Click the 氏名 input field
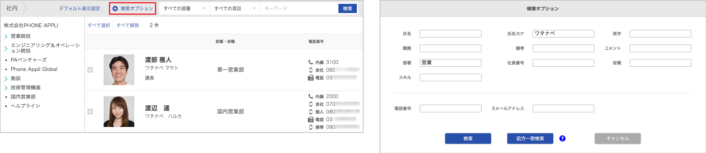The image size is (706, 153). 450,34
